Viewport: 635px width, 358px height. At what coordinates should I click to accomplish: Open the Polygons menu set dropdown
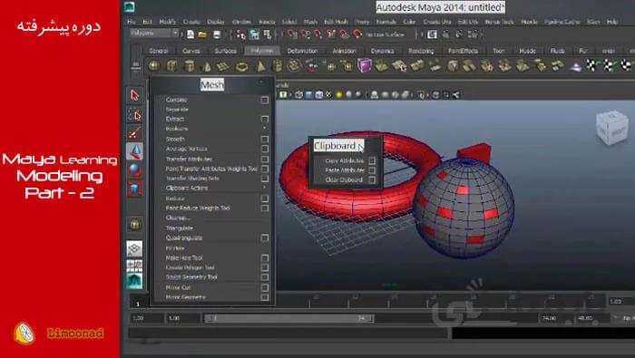click(154, 34)
